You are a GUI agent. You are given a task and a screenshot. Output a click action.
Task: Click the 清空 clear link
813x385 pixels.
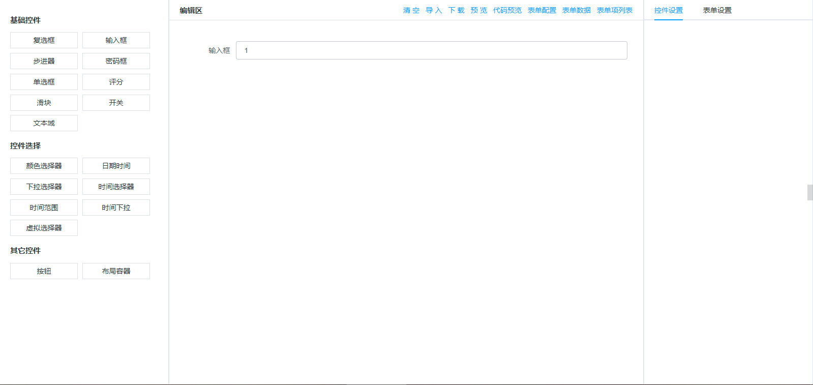411,10
